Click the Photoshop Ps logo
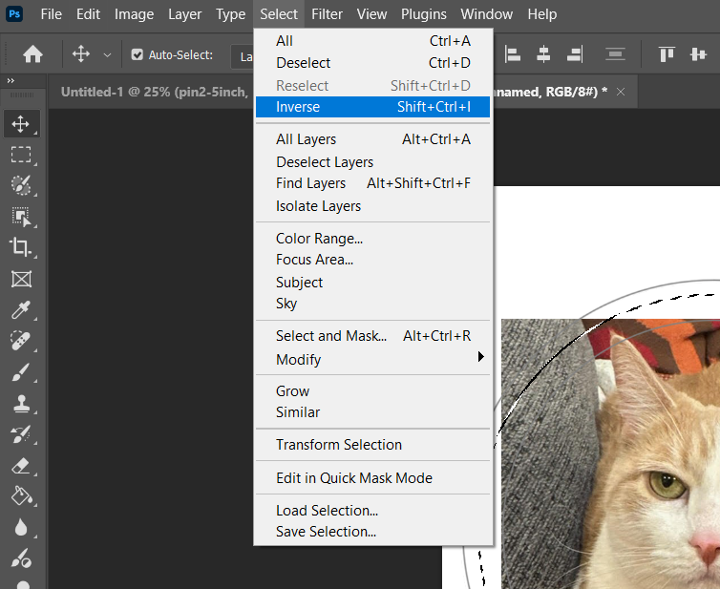The height and width of the screenshot is (589, 720). (x=14, y=13)
